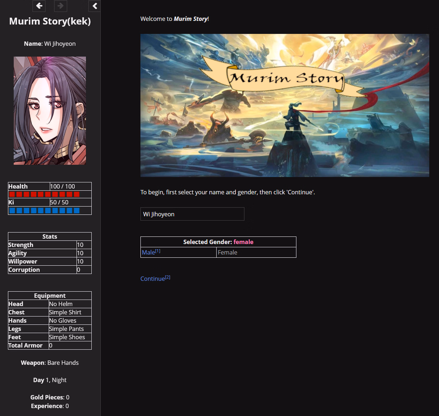Click the Agility stat row
The width and height of the screenshot is (439, 416).
point(50,253)
